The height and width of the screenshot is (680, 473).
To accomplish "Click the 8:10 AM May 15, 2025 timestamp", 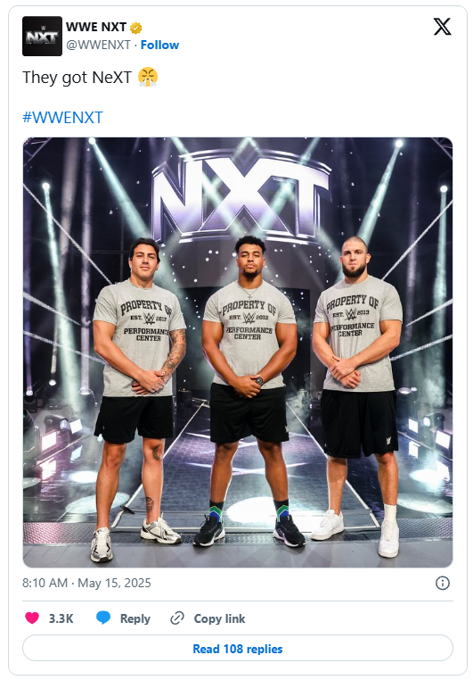I will [86, 583].
